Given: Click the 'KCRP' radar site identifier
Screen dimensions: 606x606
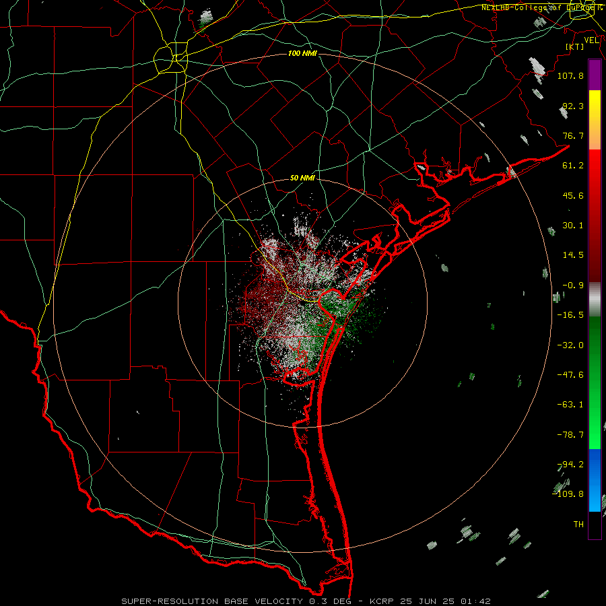Looking at the screenshot, I should (x=382, y=601).
